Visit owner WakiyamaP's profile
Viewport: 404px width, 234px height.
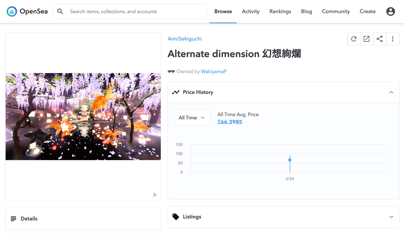pos(214,72)
